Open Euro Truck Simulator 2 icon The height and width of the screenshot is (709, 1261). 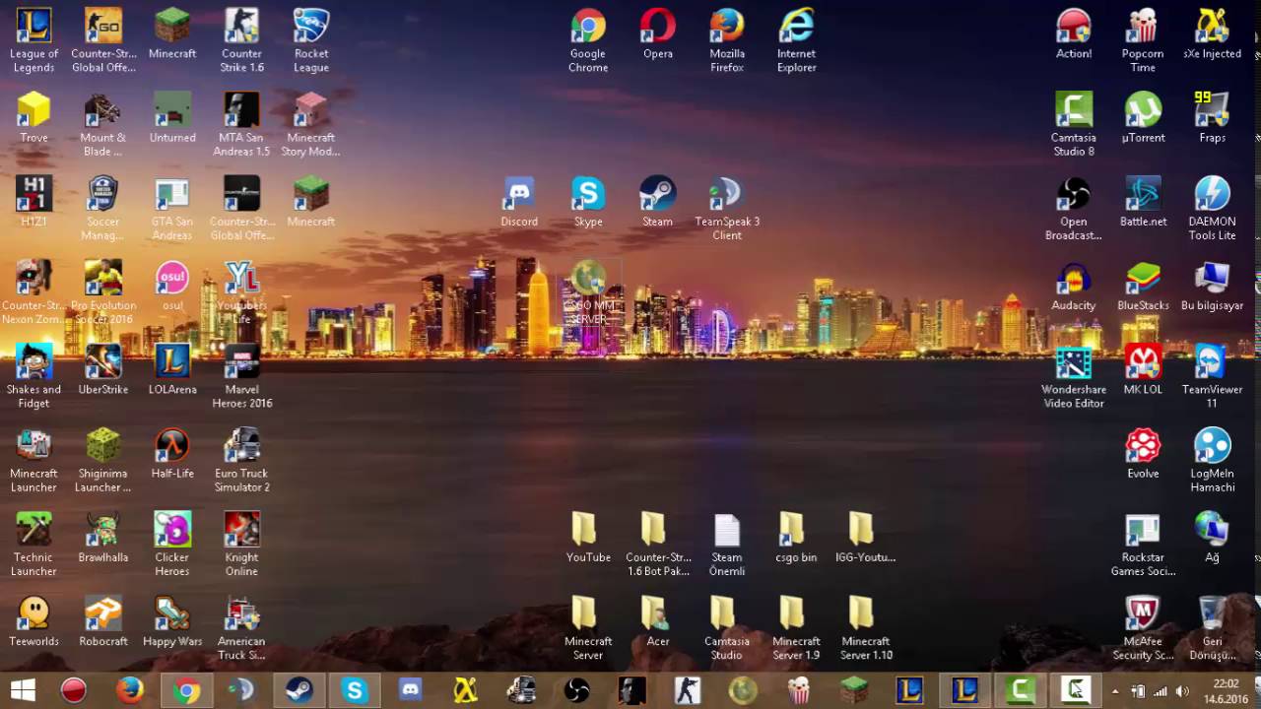(241, 459)
